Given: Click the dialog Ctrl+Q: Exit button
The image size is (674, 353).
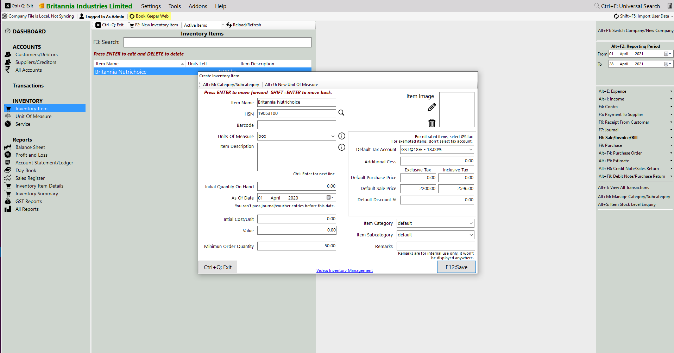Looking at the screenshot, I should [218, 267].
